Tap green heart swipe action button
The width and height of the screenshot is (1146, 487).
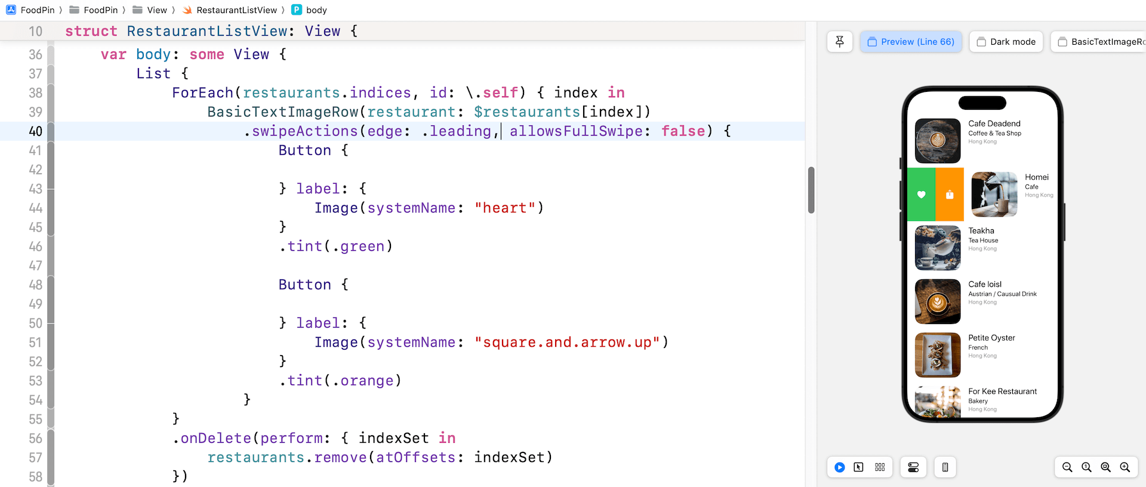pos(921,195)
